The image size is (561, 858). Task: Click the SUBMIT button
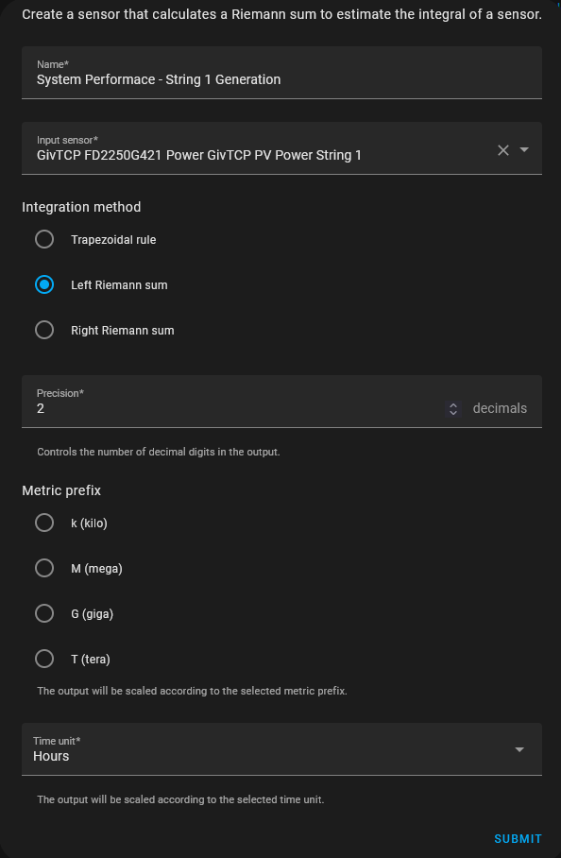click(518, 839)
